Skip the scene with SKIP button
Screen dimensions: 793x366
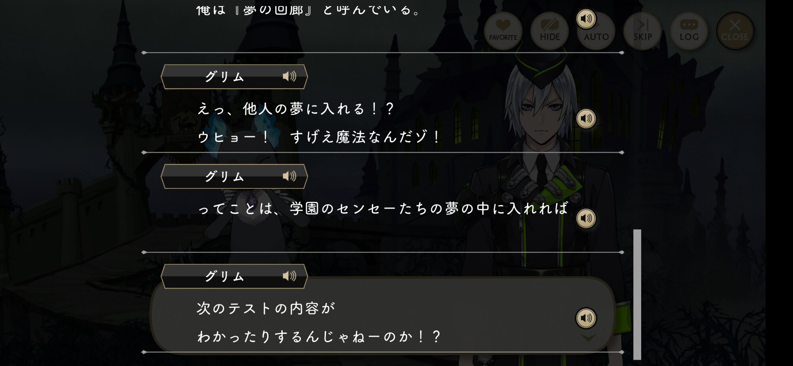pyautogui.click(x=642, y=31)
